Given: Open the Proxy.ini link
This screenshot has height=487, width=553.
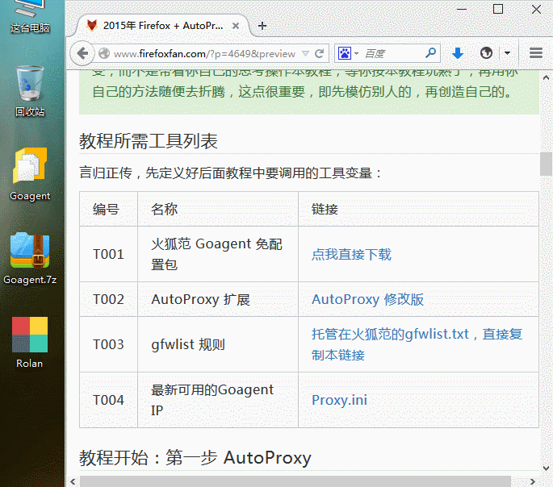Looking at the screenshot, I should 339,400.
